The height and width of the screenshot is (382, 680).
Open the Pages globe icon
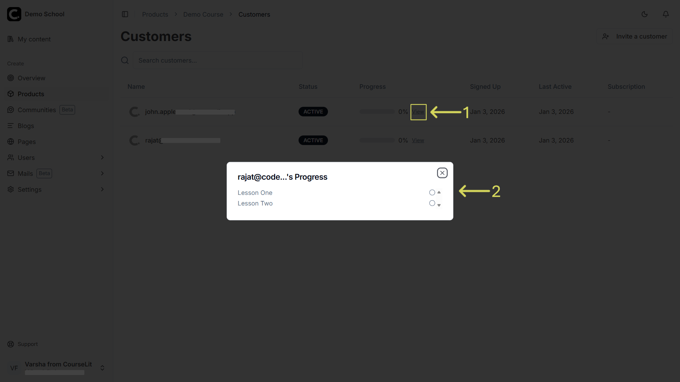10,141
